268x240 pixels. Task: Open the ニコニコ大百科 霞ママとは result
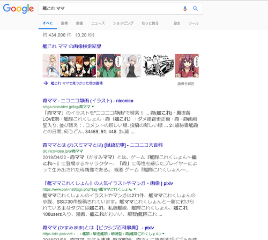[102, 145]
